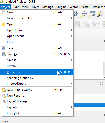Click the Zoom Out magnifier icon
The width and height of the screenshot is (105, 123).
[x=84, y=14]
